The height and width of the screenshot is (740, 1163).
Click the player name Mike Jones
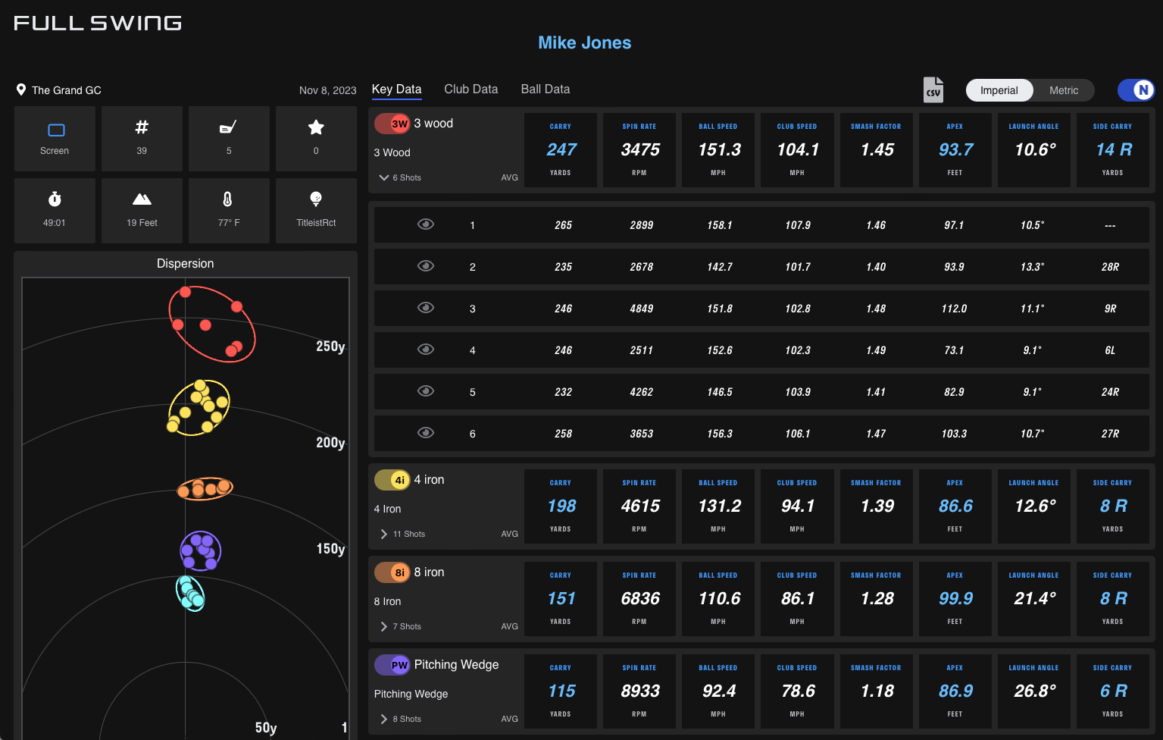point(584,42)
